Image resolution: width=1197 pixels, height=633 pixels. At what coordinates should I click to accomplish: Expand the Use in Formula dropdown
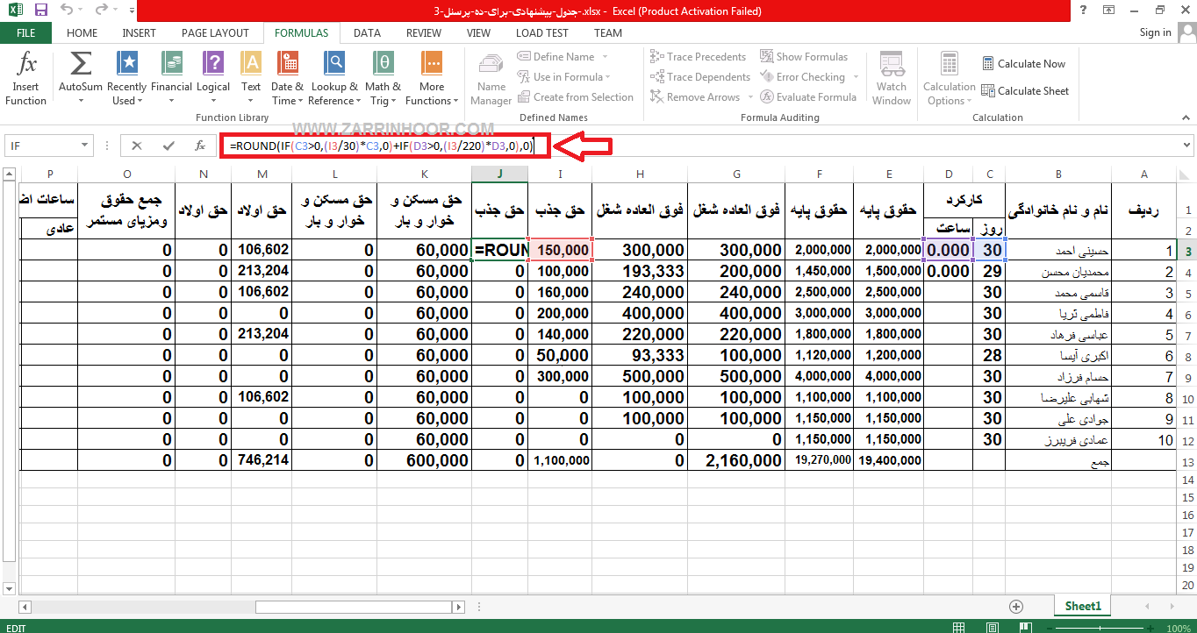(x=608, y=77)
